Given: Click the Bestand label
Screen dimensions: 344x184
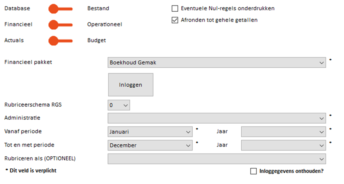Looking at the screenshot, I should (x=98, y=8).
